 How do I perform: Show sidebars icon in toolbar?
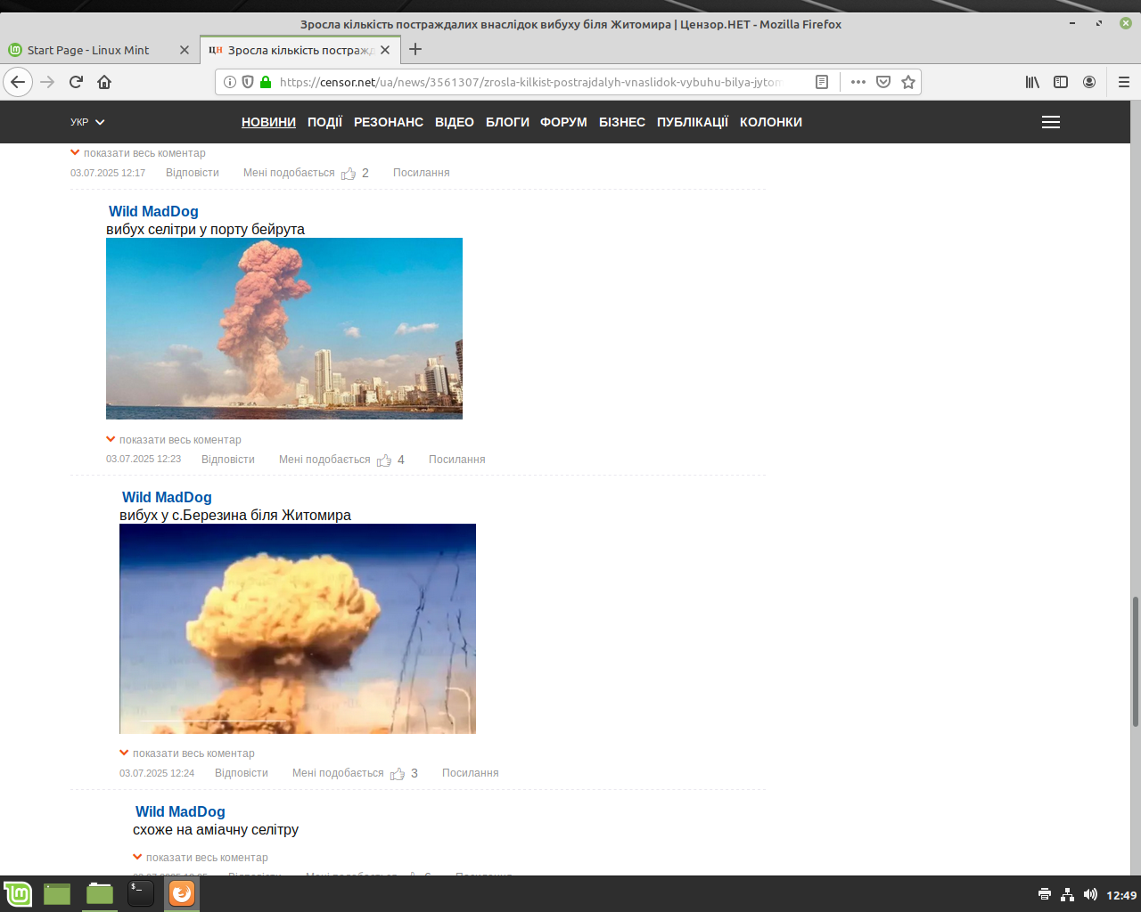(x=1061, y=82)
